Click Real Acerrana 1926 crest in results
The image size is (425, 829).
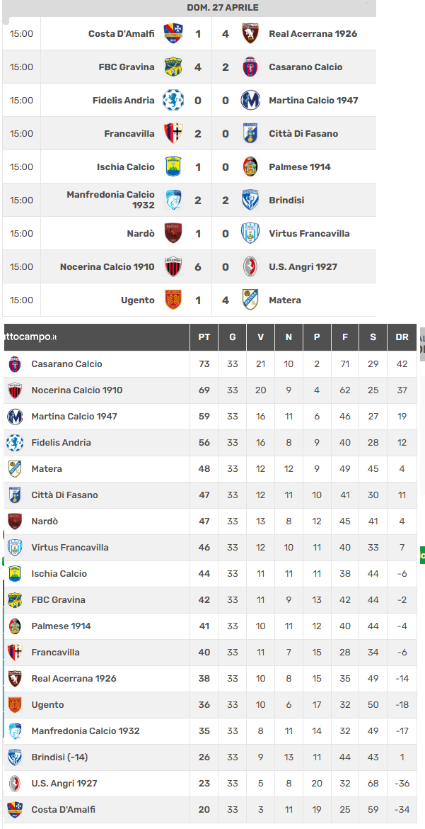coord(250,33)
